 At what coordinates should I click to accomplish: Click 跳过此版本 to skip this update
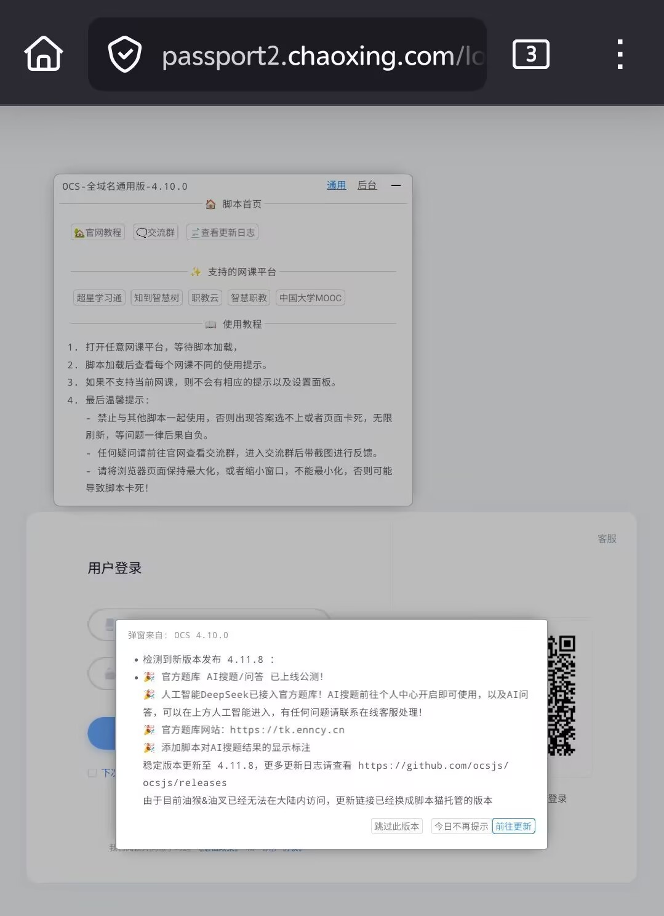point(396,826)
